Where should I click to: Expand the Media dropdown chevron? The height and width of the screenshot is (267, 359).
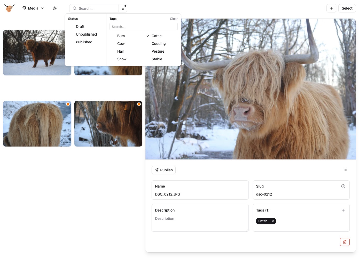coord(42,8)
